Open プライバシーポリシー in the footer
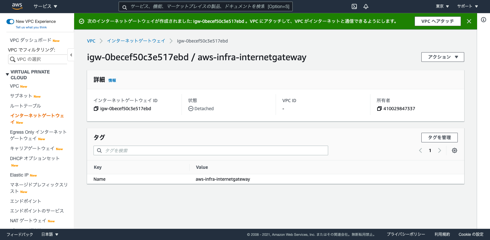This screenshot has width=490, height=240. click(406, 235)
